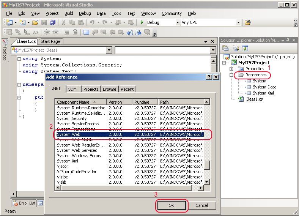Click the Open File folder icon
Image resolution: width=299 pixels, height=216 pixels.
click(35, 22)
